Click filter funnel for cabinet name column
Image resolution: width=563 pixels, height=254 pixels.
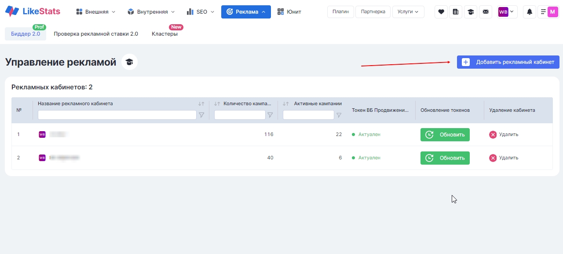pos(201,115)
